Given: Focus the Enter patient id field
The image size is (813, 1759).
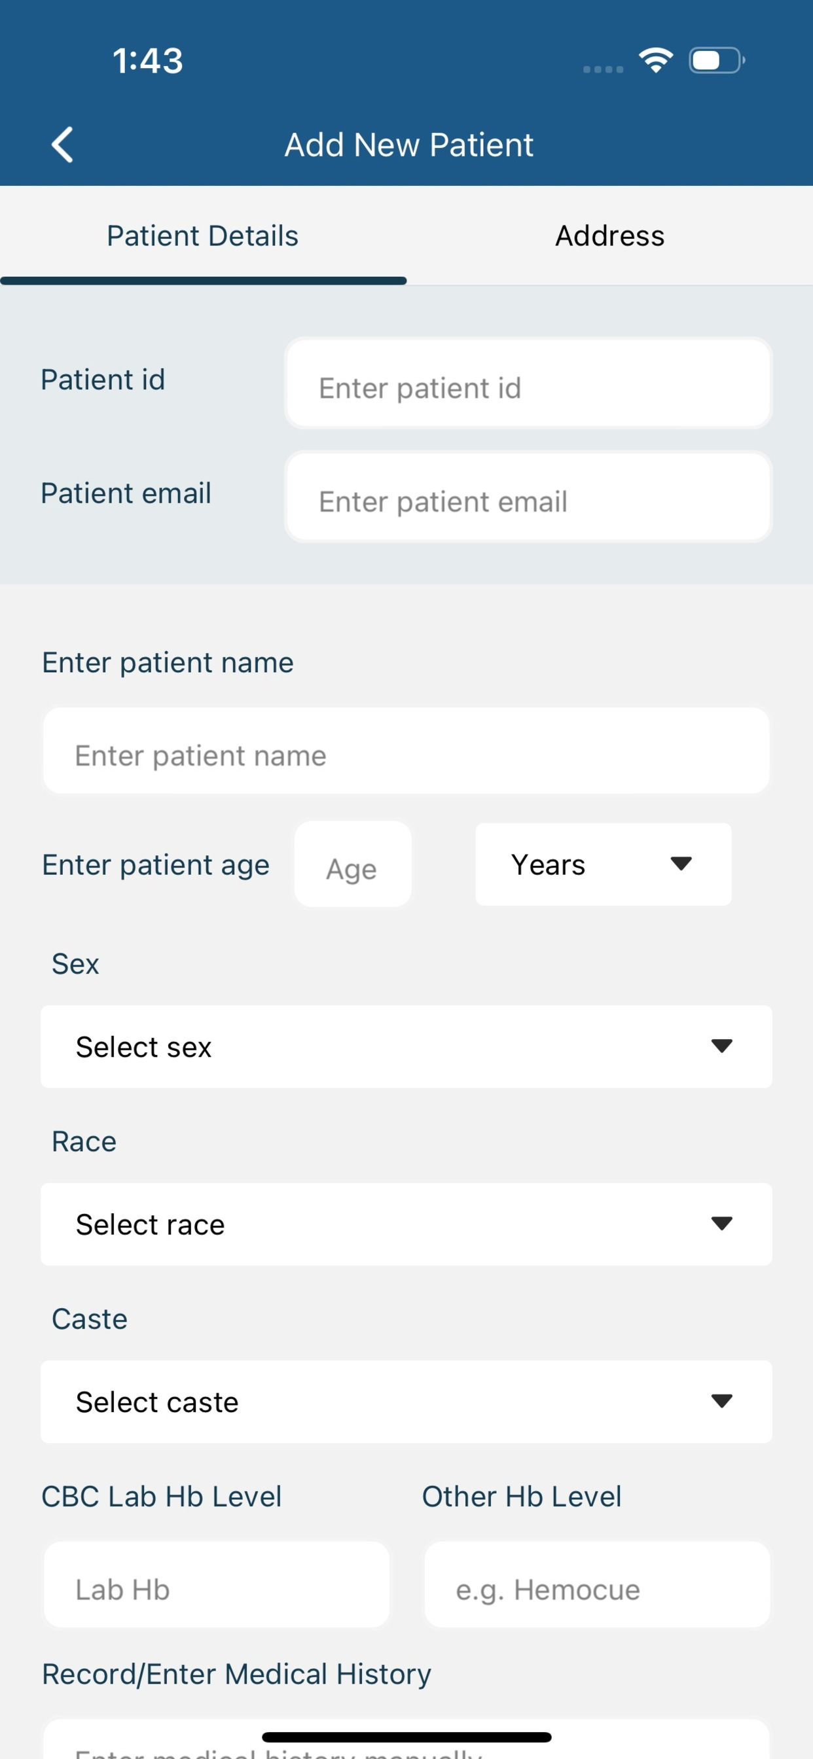Looking at the screenshot, I should coord(528,383).
